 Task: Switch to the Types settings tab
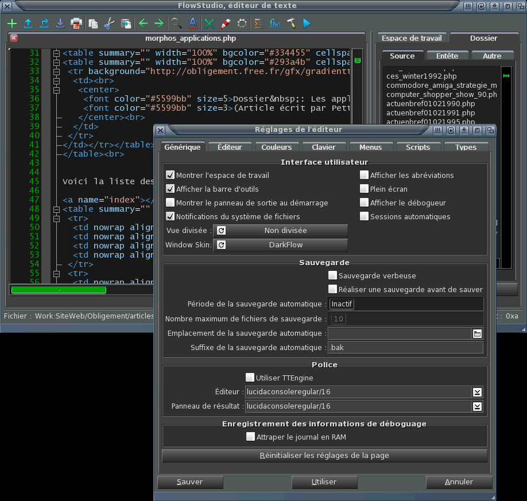(x=466, y=147)
